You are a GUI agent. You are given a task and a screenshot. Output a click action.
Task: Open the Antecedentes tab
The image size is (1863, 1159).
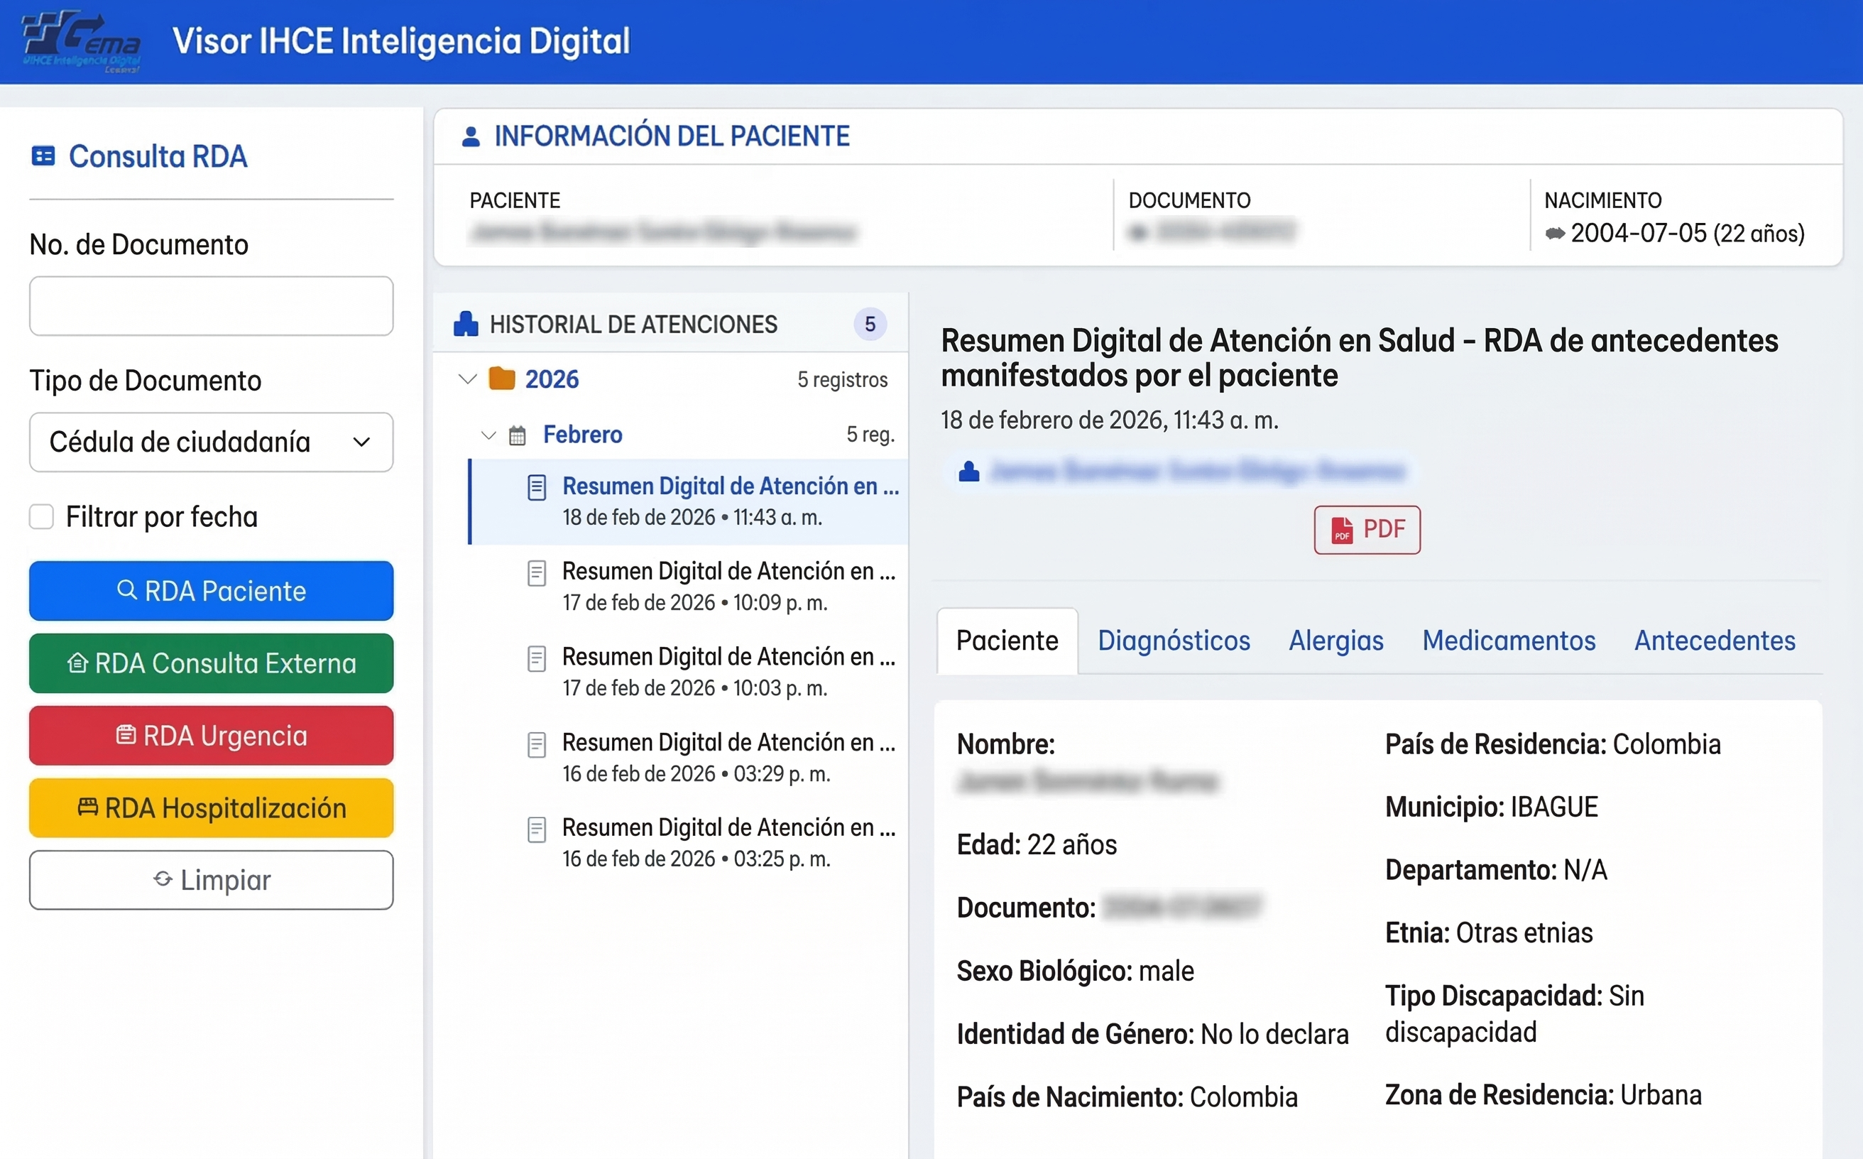(1715, 641)
